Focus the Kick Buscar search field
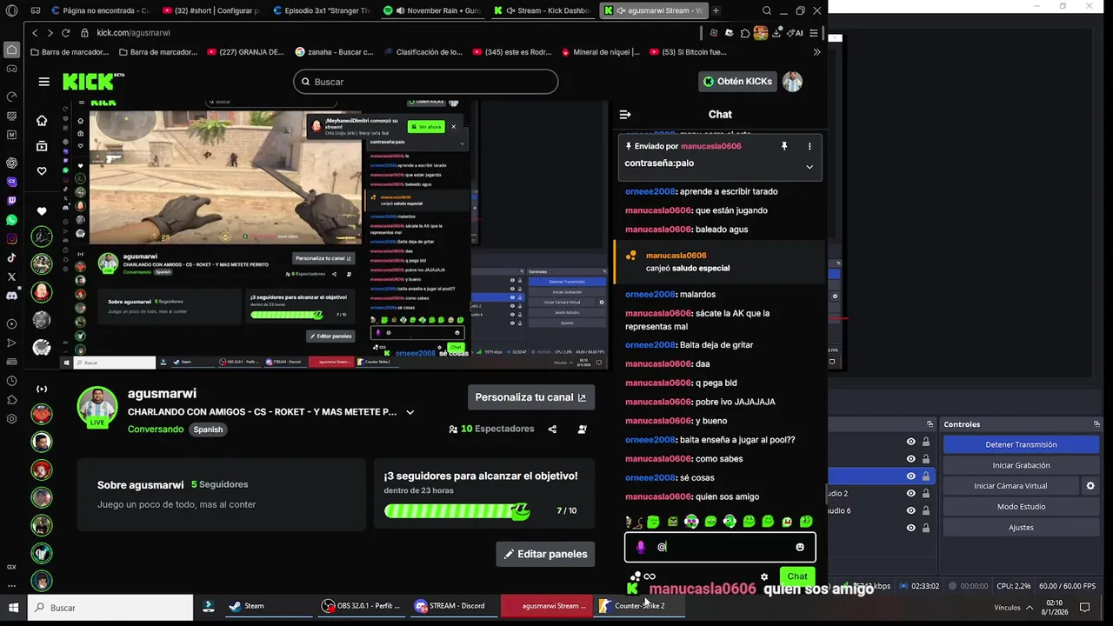Screen dimensions: 1113x626 (426, 82)
